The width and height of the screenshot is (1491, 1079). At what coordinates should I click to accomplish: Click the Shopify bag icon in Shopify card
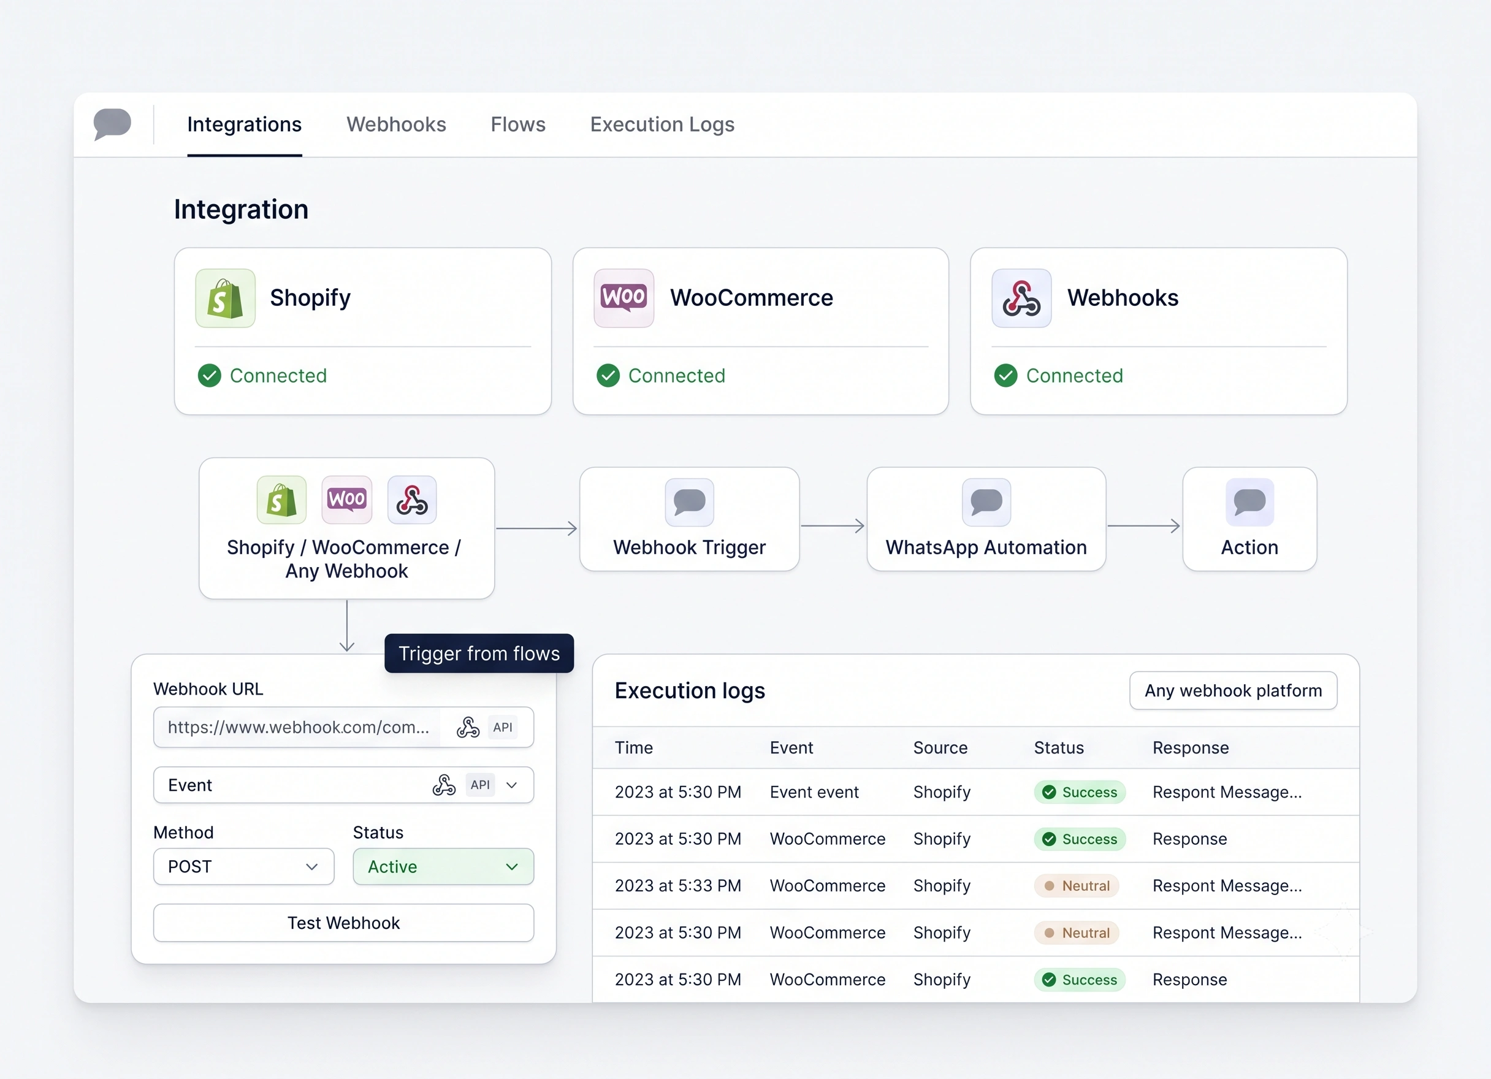point(226,299)
